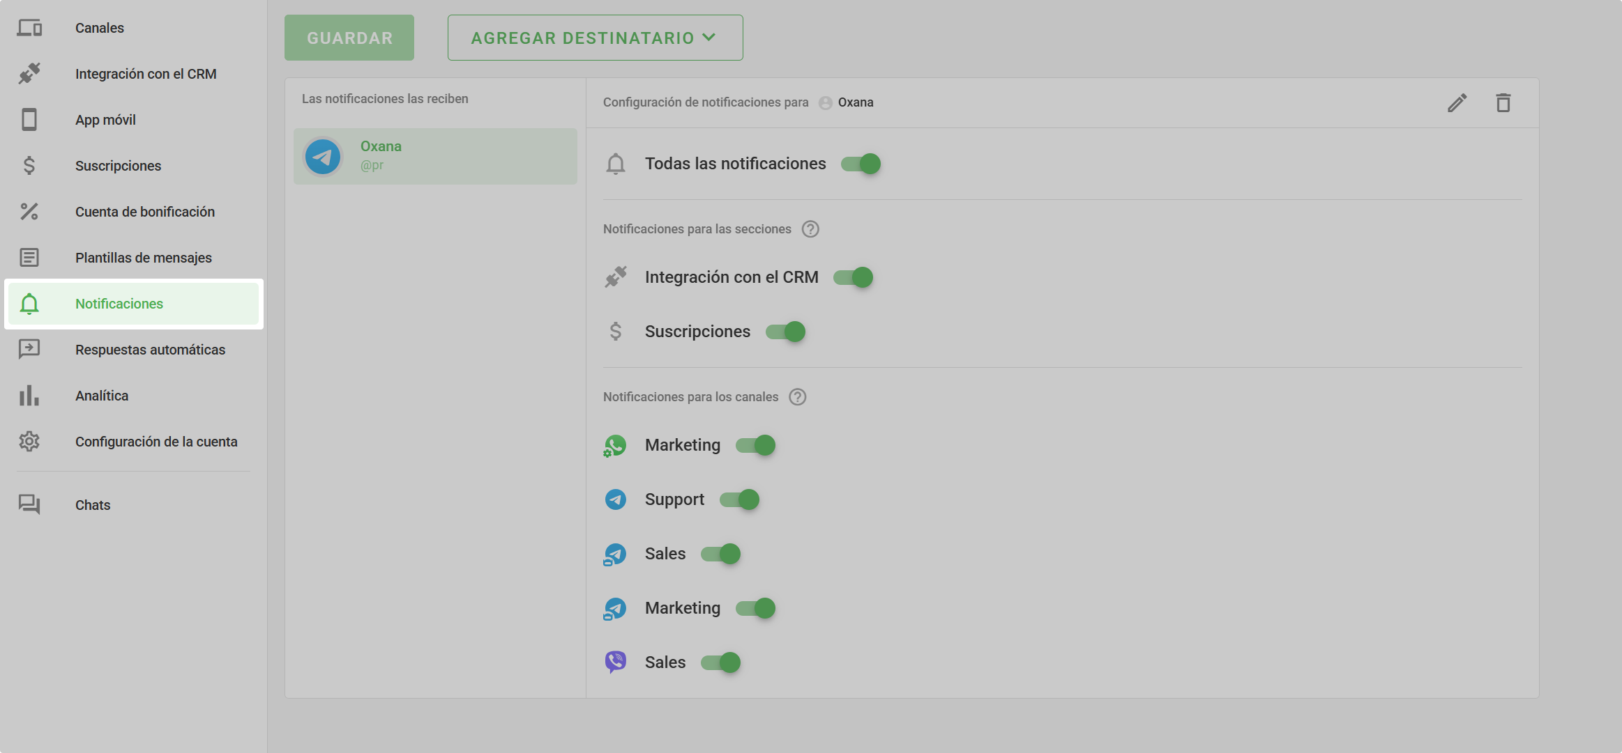Click the Canales devices icon in sidebar

pyautogui.click(x=29, y=28)
